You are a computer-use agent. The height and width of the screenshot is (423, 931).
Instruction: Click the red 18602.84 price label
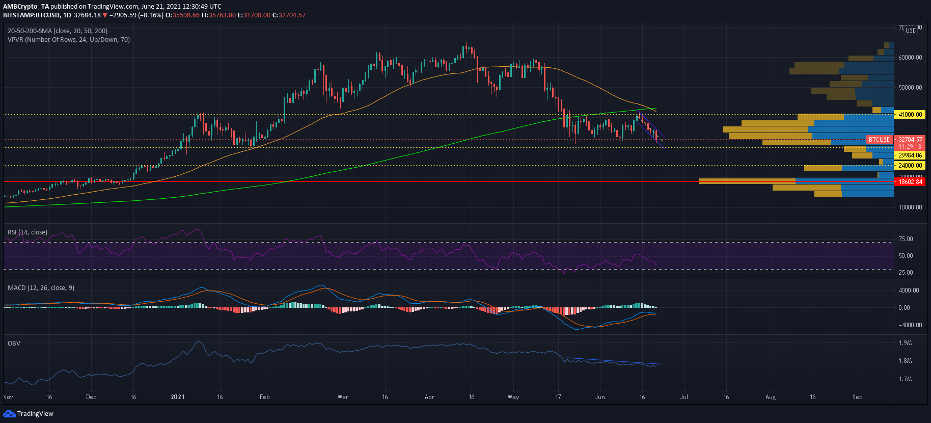pos(910,182)
